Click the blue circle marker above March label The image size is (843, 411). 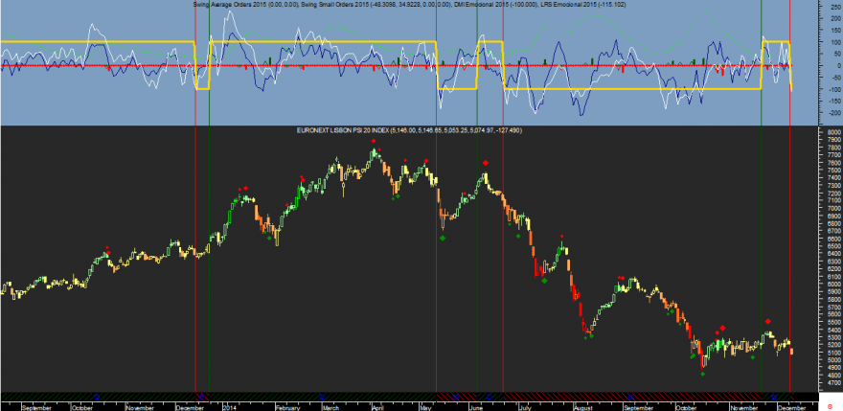tap(322, 397)
